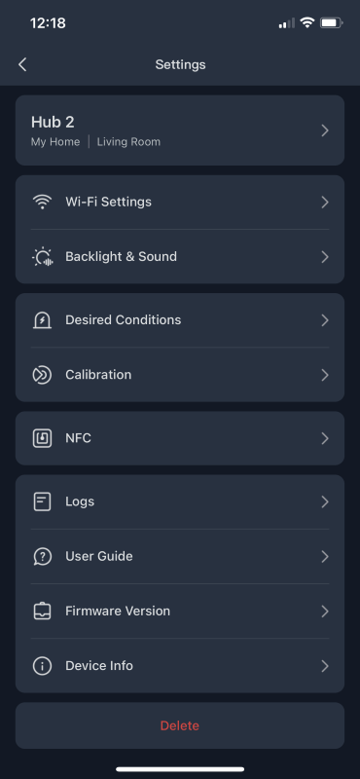Open Device Info chevron arrow

(325, 666)
